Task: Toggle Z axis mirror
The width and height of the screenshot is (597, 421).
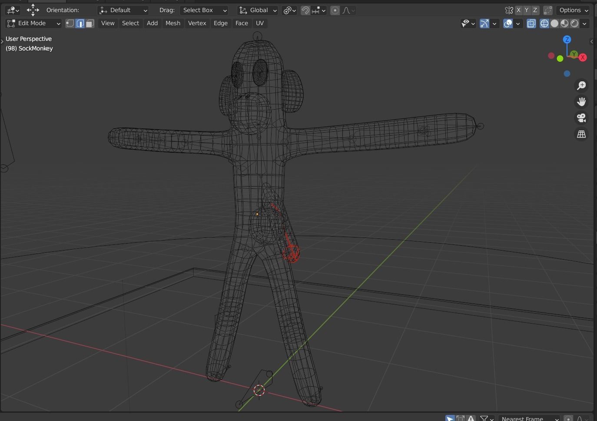Action: [x=535, y=10]
